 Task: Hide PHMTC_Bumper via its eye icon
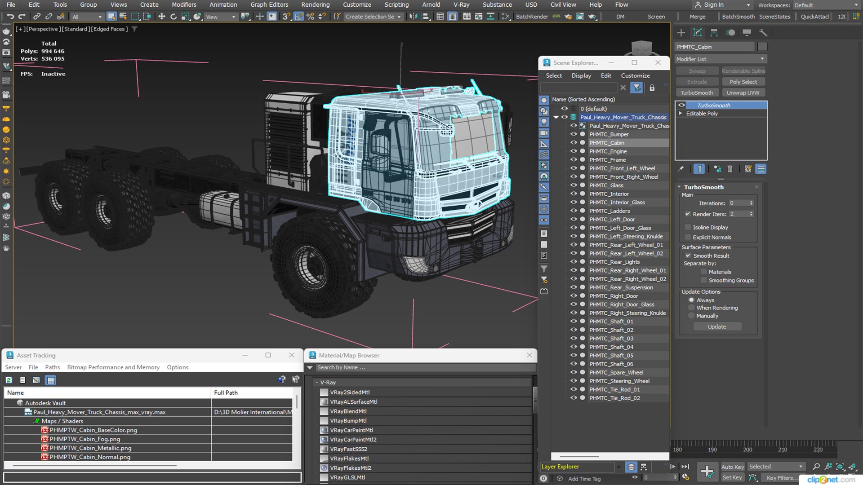tap(574, 134)
